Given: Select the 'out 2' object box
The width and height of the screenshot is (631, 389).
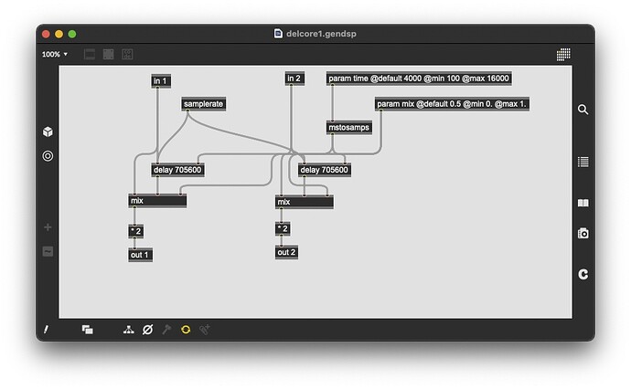Looking at the screenshot, I should [x=286, y=252].
